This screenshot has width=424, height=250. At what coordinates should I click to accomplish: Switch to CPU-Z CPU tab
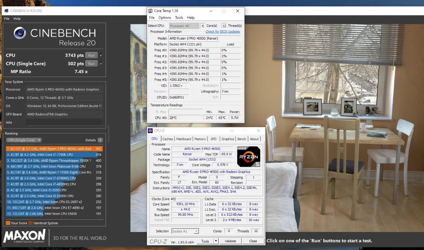154,139
